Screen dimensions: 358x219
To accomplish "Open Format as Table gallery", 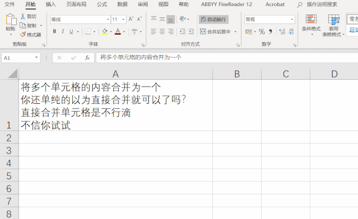I will [x=333, y=25].
